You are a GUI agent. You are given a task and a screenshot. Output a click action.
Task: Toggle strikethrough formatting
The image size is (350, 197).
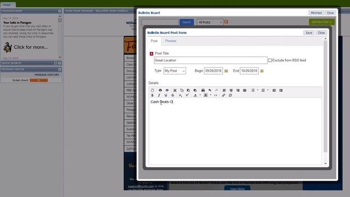point(173,95)
